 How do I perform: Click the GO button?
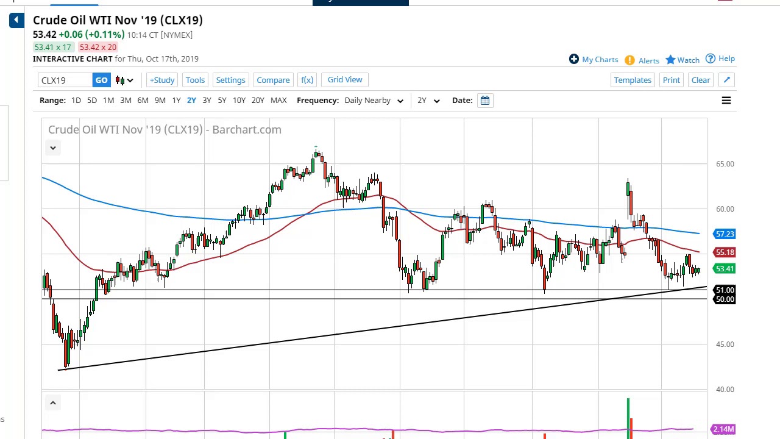tap(101, 80)
